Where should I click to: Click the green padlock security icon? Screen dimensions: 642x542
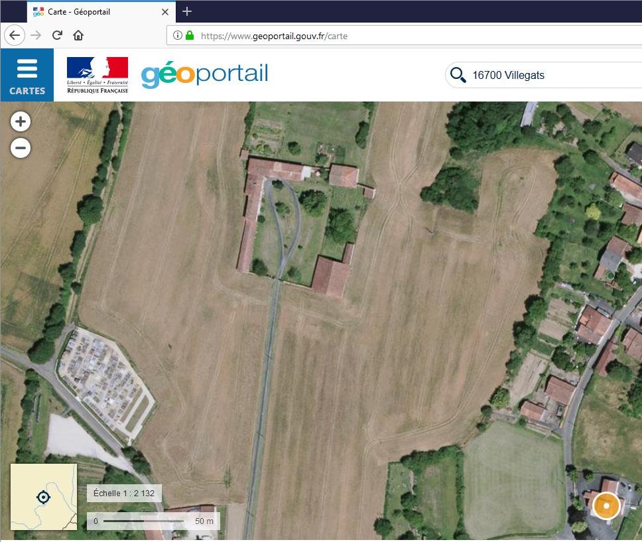[x=190, y=36]
